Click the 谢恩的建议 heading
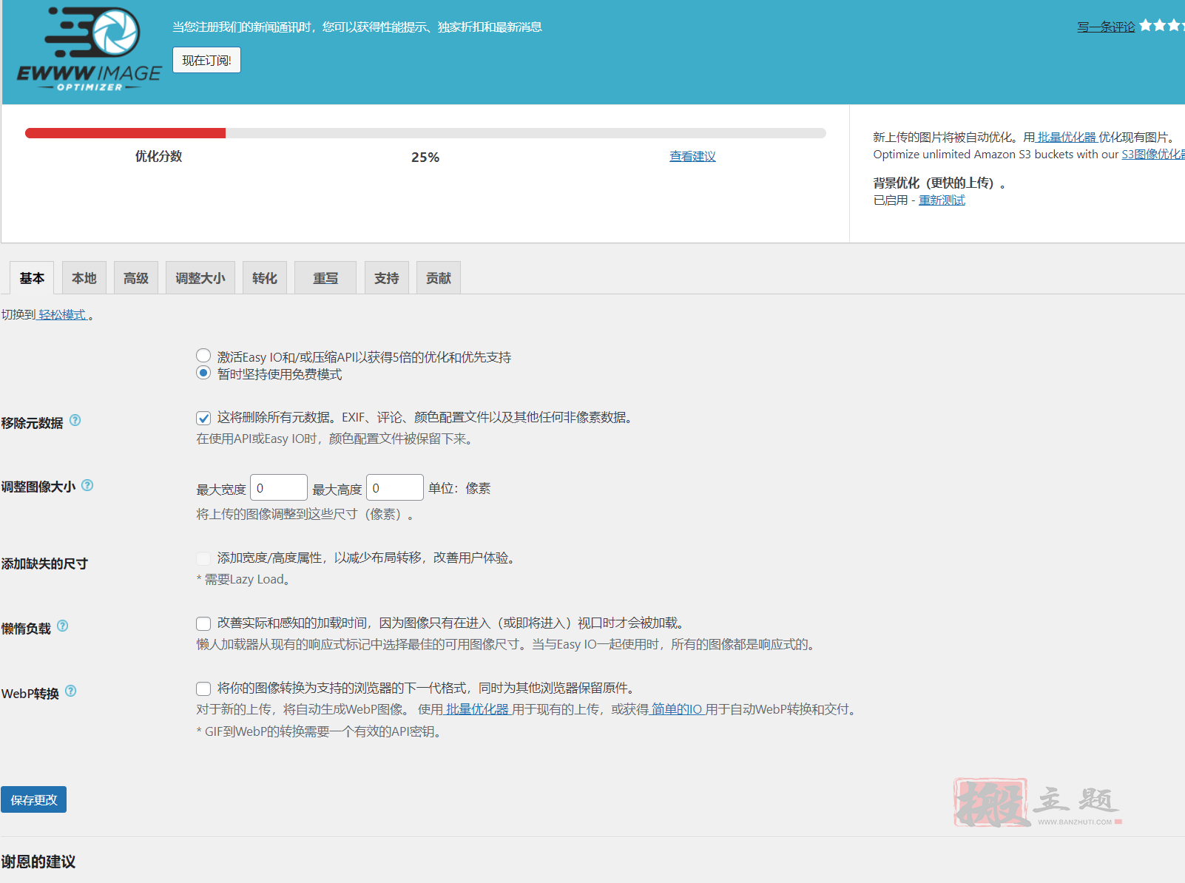Image resolution: width=1185 pixels, height=883 pixels. click(x=38, y=862)
